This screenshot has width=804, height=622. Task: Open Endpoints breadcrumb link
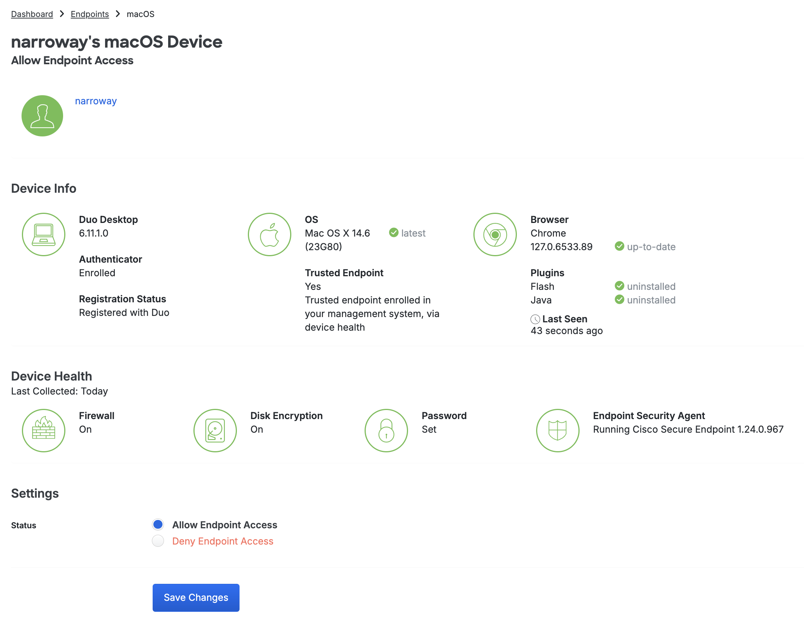coord(90,14)
